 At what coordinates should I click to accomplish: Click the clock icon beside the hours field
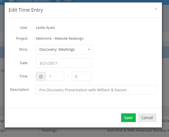tap(41, 77)
